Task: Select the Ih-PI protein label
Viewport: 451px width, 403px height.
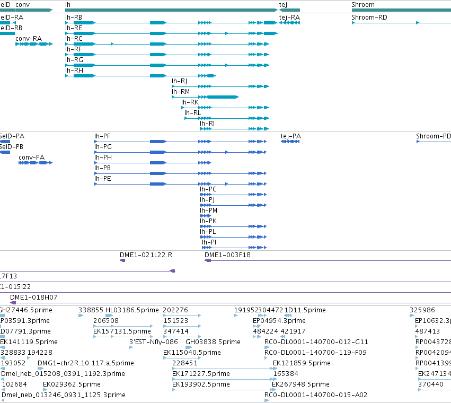Action: pyautogui.click(x=209, y=242)
